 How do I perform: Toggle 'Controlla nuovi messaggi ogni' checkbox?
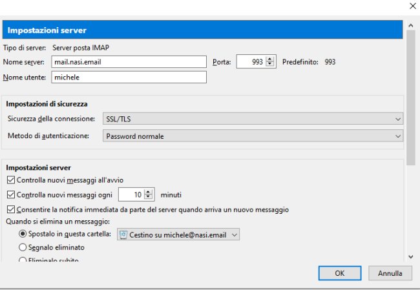tap(11, 194)
